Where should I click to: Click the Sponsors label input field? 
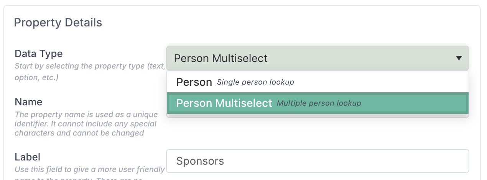click(317, 161)
